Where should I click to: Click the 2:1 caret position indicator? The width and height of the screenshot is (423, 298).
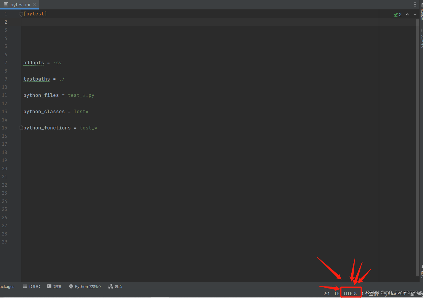(326, 294)
